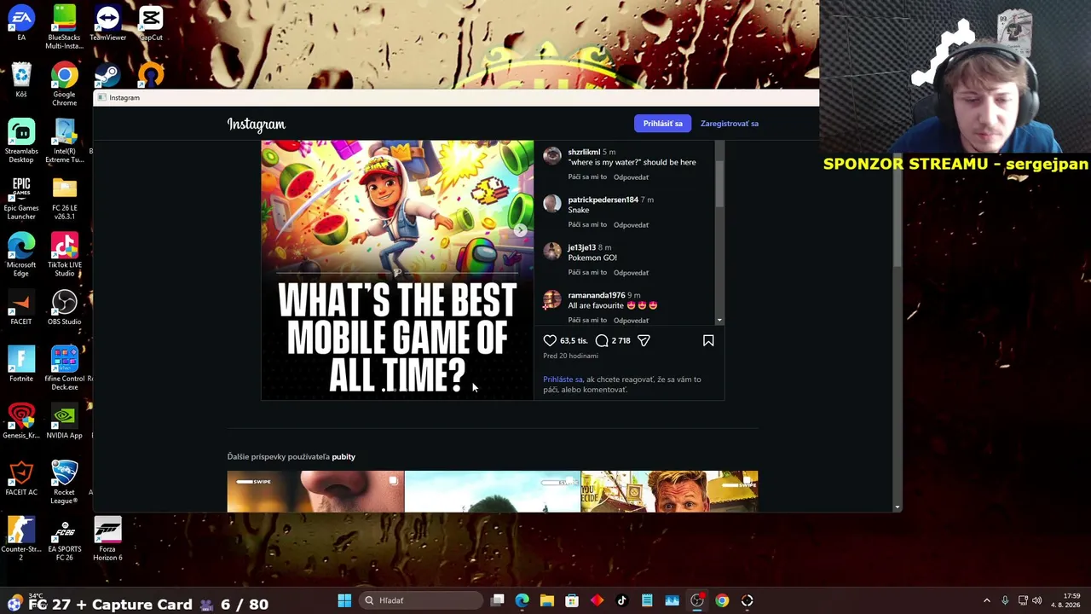
Task: Open Intel Extreme Tuning shortcut
Action: (64, 141)
